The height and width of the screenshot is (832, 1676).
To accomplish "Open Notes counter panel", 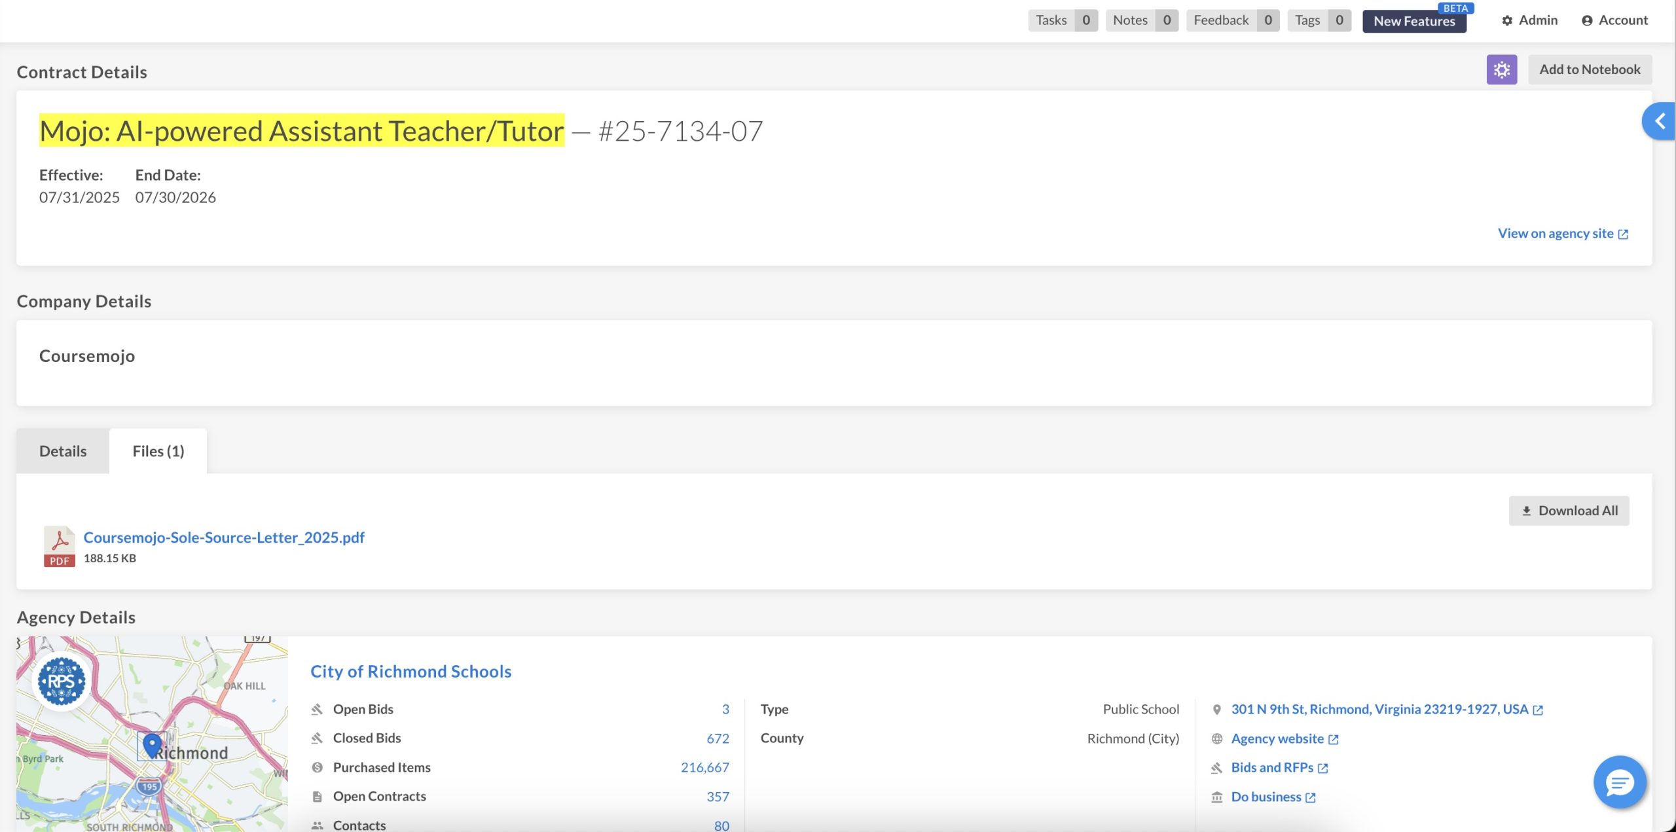I will 1142,20.
